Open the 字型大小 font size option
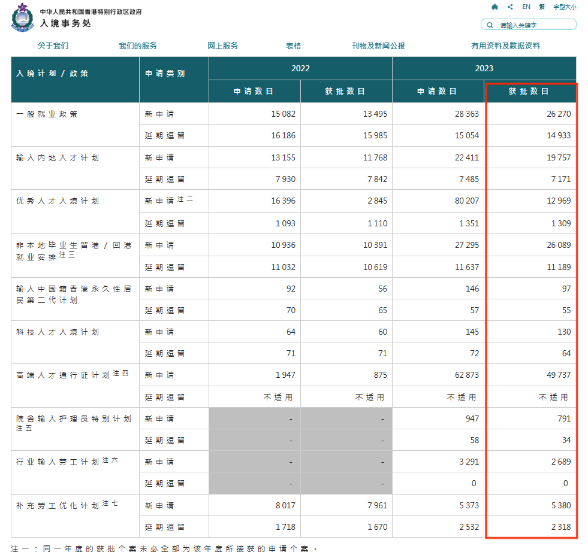Image resolution: width=588 pixels, height=558 pixels. coord(565,7)
